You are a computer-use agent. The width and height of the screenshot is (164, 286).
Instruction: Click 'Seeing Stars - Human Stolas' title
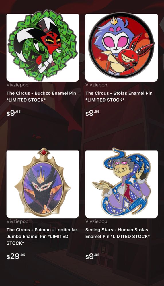[x=117, y=230]
